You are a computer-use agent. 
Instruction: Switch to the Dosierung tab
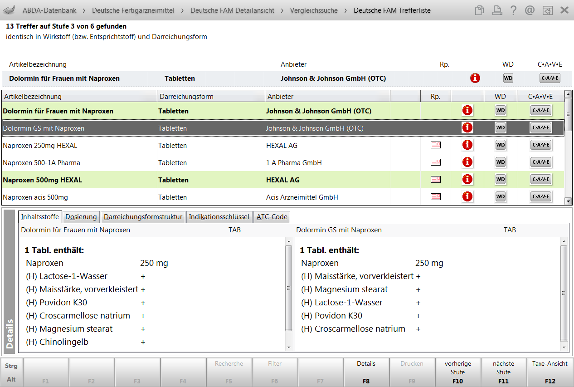(81, 217)
